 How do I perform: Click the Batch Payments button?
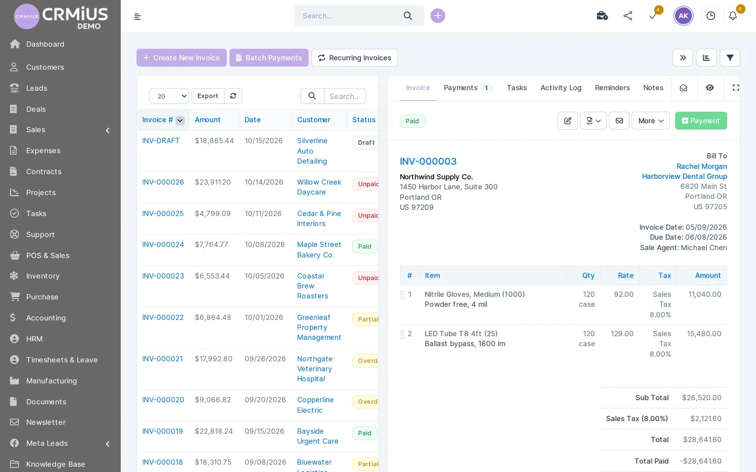click(269, 58)
